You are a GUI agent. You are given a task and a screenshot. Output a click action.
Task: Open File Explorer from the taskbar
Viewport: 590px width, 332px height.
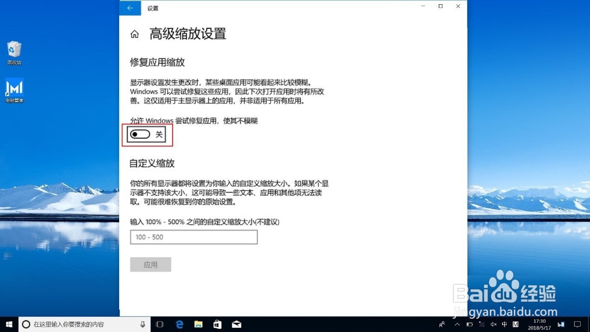tap(198, 324)
